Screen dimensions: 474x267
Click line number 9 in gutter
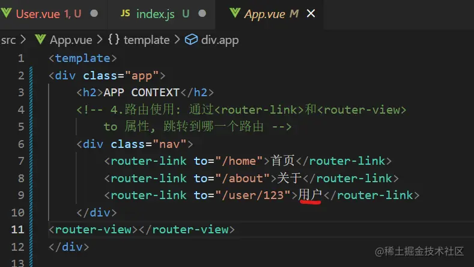click(21, 195)
